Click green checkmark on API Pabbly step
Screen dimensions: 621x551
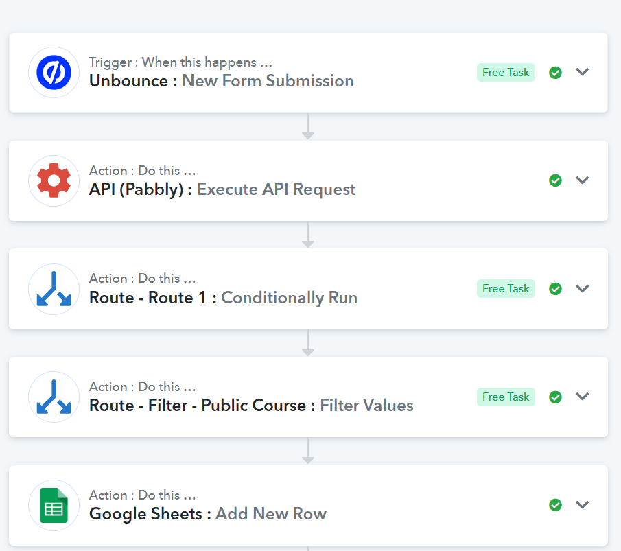(x=556, y=180)
